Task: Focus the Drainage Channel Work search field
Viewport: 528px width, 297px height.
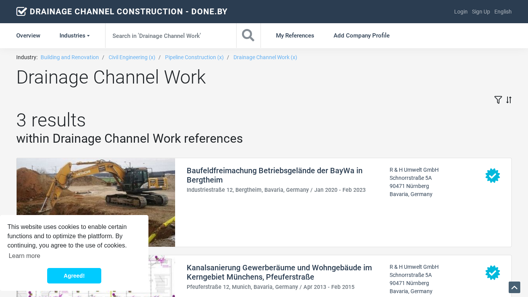Action: pyautogui.click(x=170, y=36)
